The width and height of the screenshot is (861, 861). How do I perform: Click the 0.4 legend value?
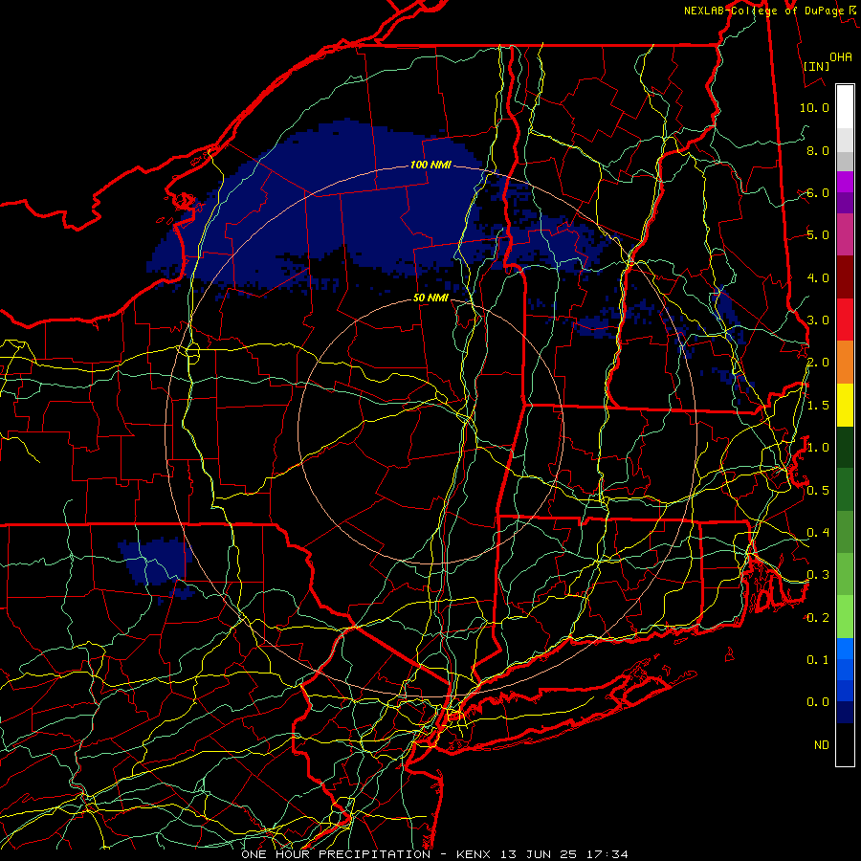click(x=817, y=533)
